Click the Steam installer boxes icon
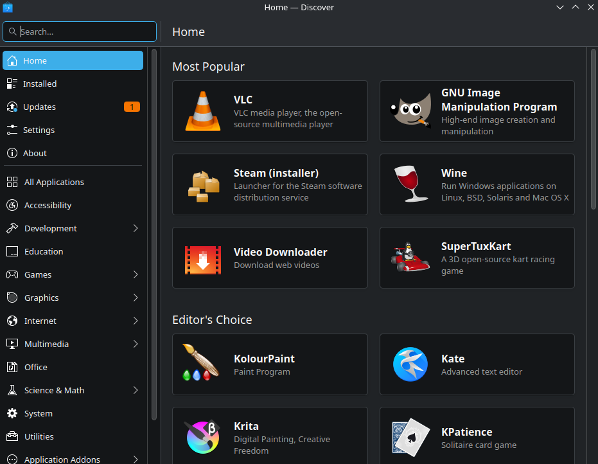 (203, 186)
